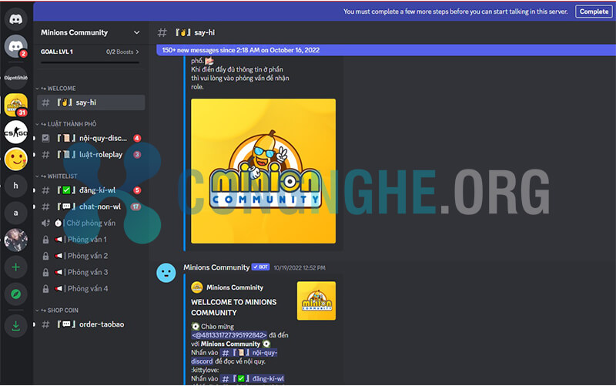
Task: Open the server labeled a
Action: [15, 213]
